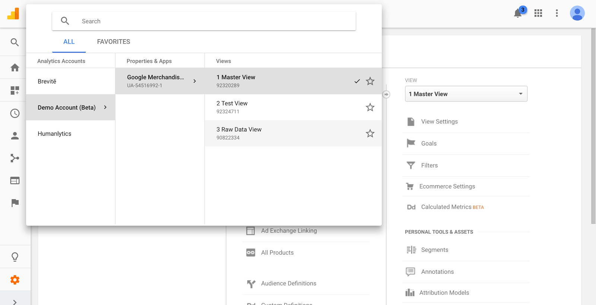Click the Calculated Metrics Dd icon
This screenshot has width=596, height=305.
411,207
